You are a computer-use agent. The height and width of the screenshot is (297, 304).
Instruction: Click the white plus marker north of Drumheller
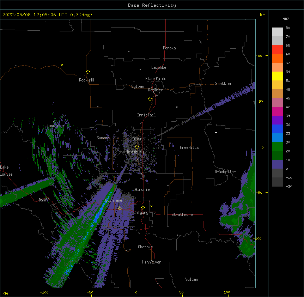click(216, 132)
